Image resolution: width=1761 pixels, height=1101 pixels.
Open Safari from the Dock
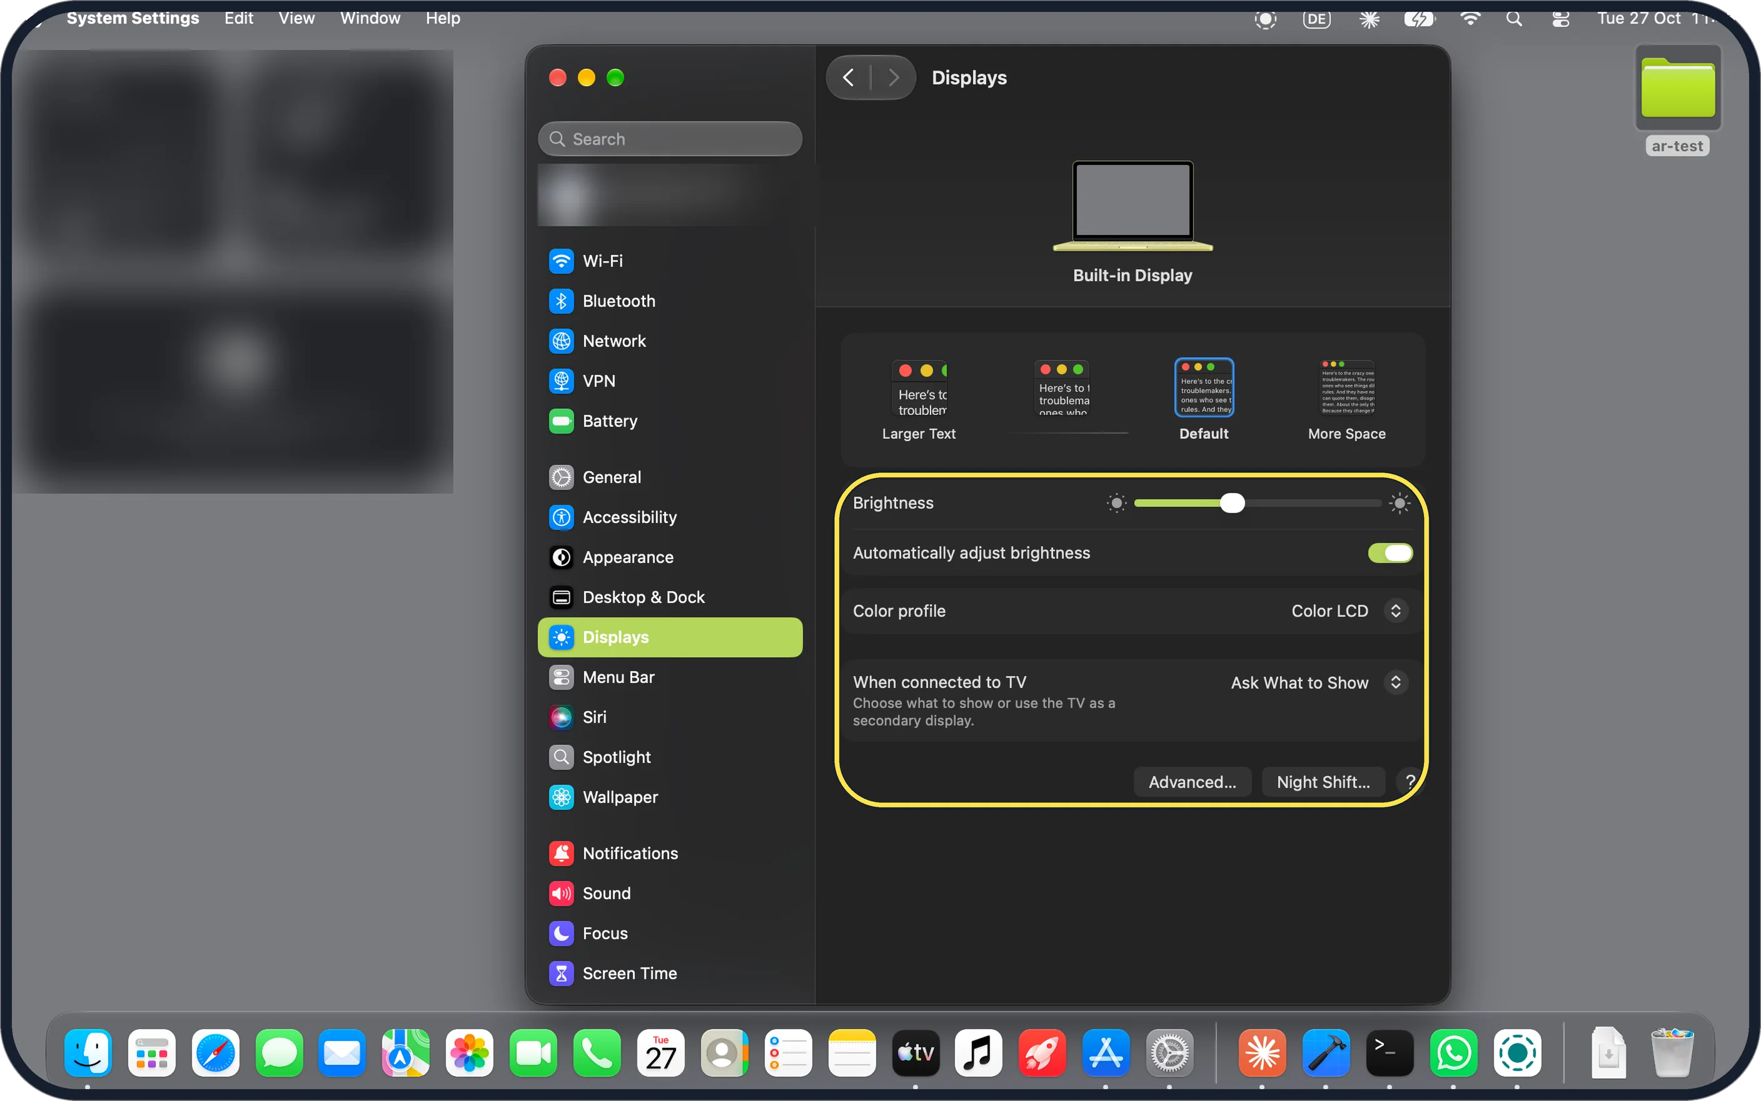tap(215, 1052)
